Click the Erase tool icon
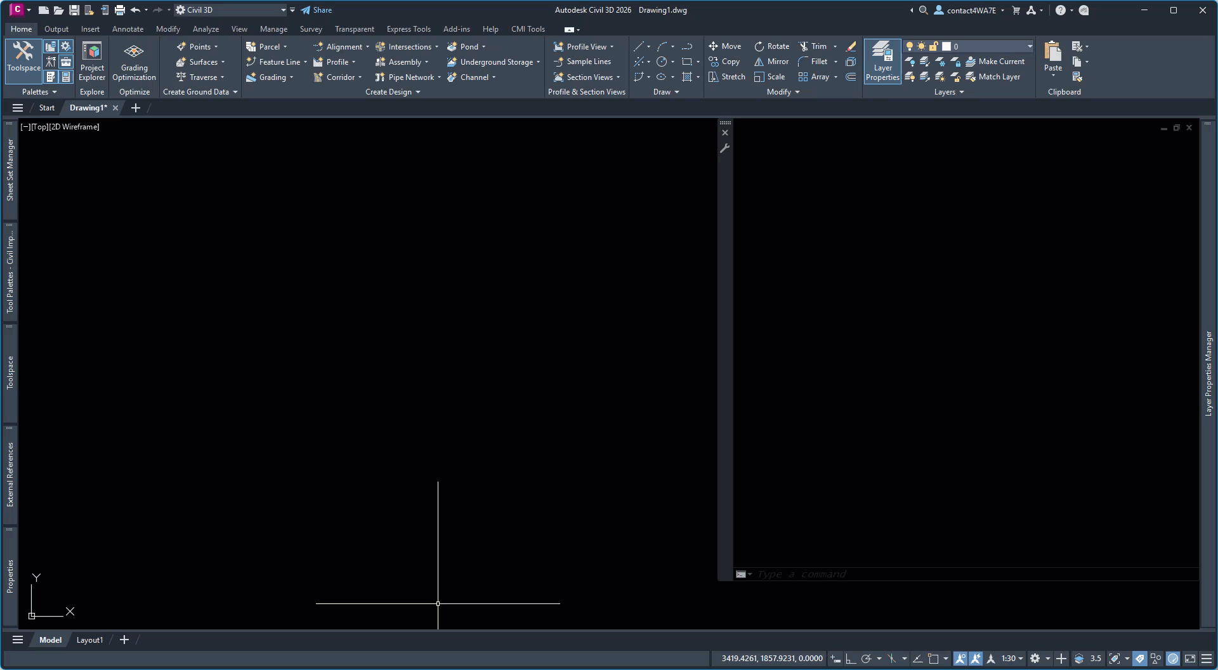 [x=851, y=46]
